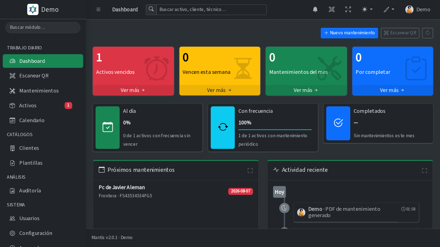The width and height of the screenshot is (440, 247).
Task: Click the cyan sync Con frecuencia icon
Action: (223, 128)
